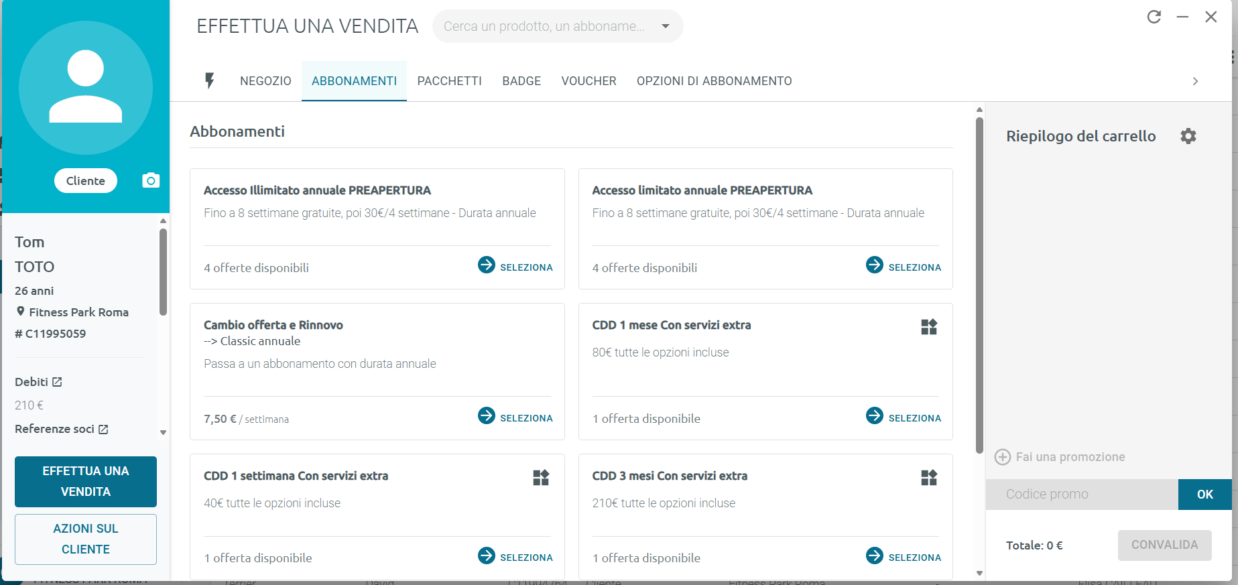This screenshot has width=1238, height=585.
Task: Click Seleziona for CDD 3 mesi
Action: click(x=914, y=558)
